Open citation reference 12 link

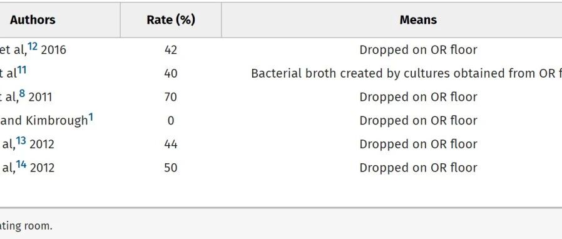[33, 46]
